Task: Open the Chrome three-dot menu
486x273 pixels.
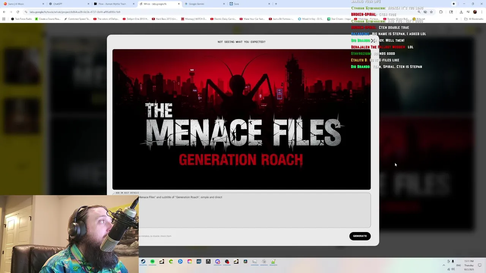Action: (x=481, y=12)
